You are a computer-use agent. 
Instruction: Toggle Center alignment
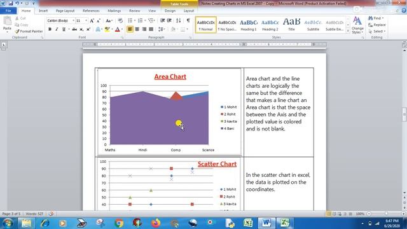click(x=137, y=29)
